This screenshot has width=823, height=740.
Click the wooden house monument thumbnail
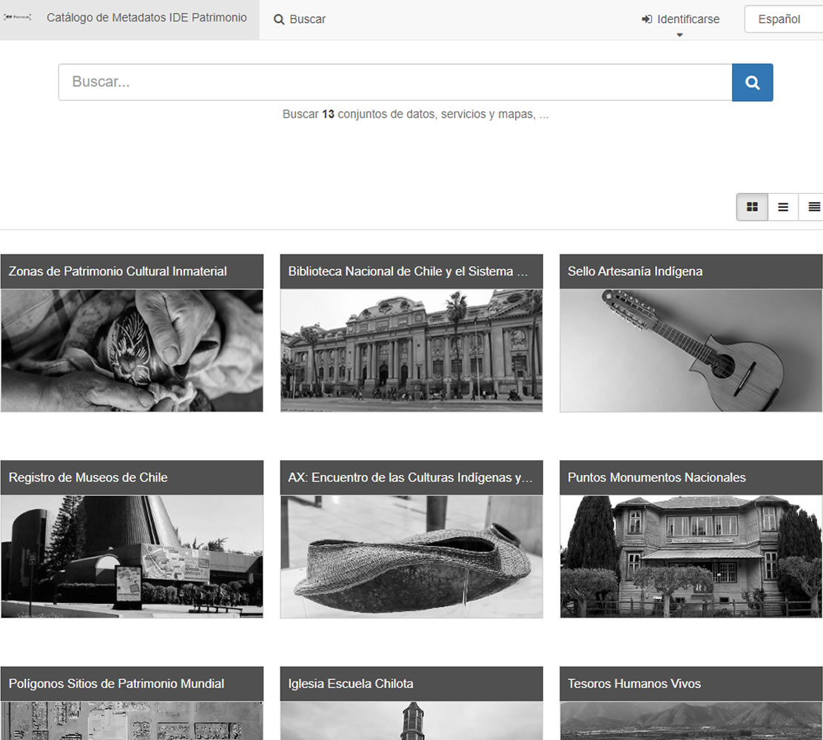(691, 556)
